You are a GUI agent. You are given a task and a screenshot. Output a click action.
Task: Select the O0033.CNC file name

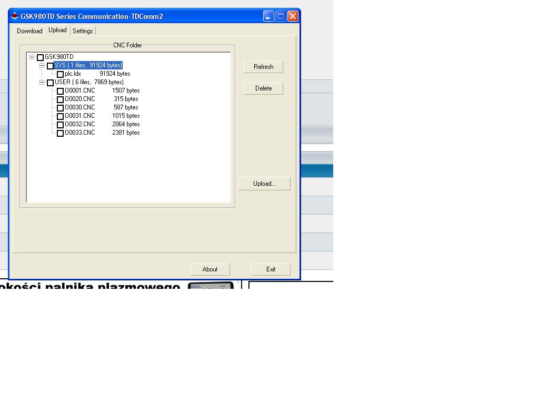(x=80, y=133)
